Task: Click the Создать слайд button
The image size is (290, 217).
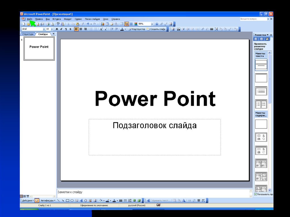Action: [156, 29]
